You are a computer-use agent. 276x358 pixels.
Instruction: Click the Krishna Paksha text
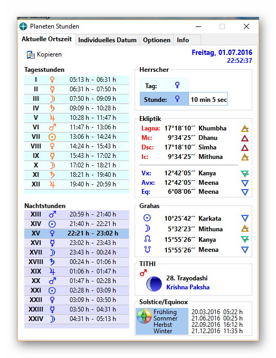tap(188, 287)
